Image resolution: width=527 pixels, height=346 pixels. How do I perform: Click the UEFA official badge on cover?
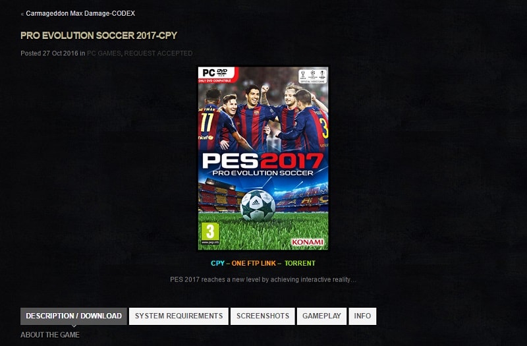312,76
